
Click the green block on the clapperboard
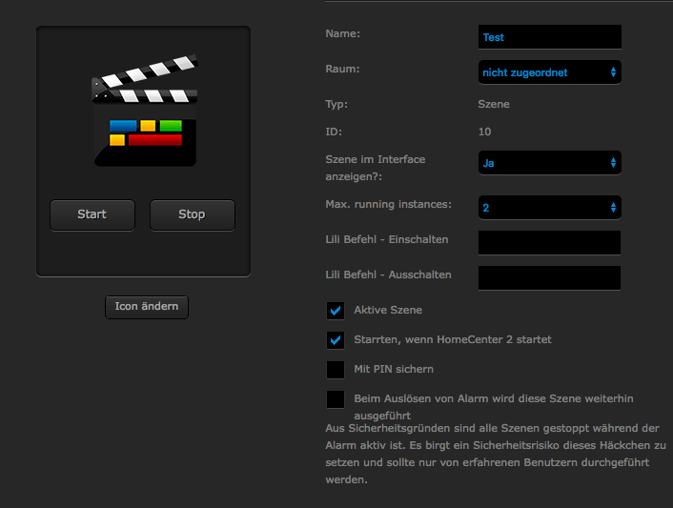[171, 126]
